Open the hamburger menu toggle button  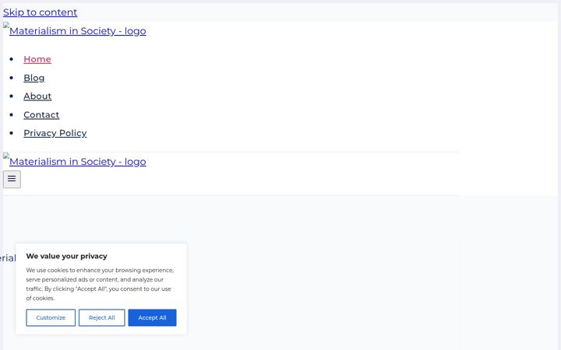pyautogui.click(x=12, y=179)
